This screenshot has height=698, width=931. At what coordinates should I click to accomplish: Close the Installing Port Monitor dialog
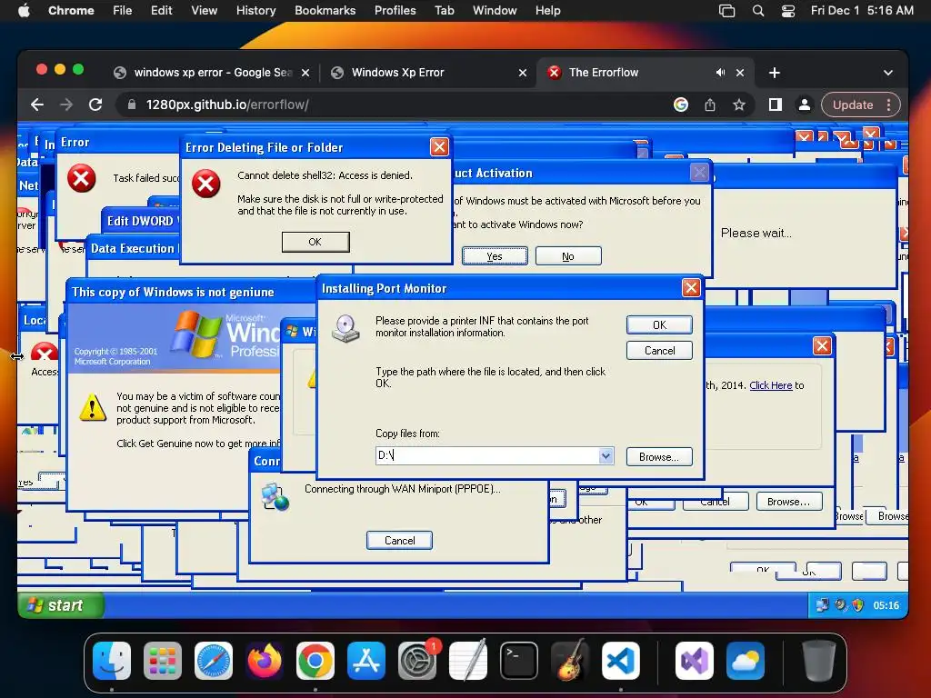tap(691, 288)
